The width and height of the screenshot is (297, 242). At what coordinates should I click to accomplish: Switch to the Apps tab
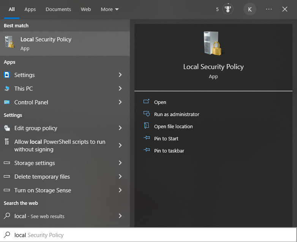click(x=30, y=9)
